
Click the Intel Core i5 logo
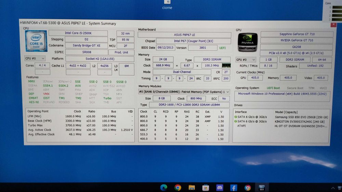pyautogui.click(x=36, y=41)
